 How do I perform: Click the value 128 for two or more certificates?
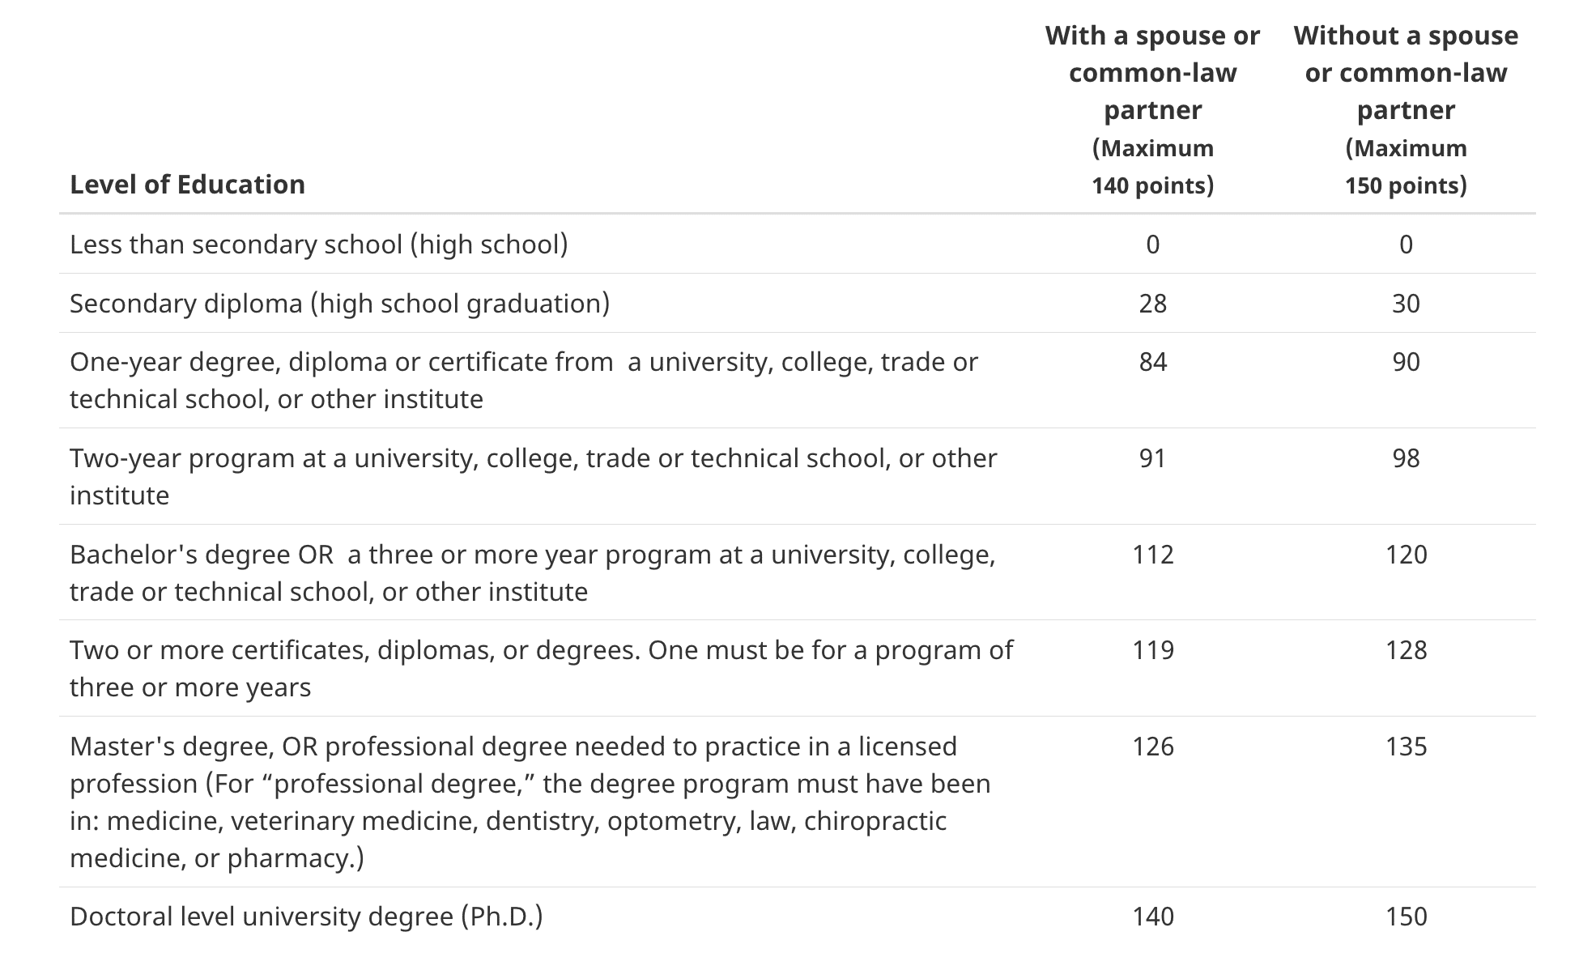pos(1406,650)
